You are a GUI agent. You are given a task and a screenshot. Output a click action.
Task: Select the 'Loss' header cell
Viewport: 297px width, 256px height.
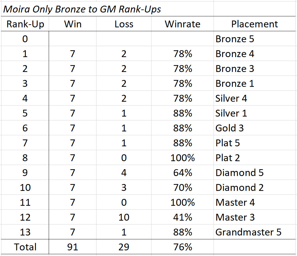124,24
